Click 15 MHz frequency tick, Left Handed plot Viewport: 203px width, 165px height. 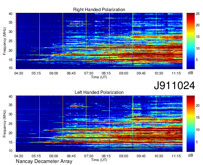click(x=10, y=142)
